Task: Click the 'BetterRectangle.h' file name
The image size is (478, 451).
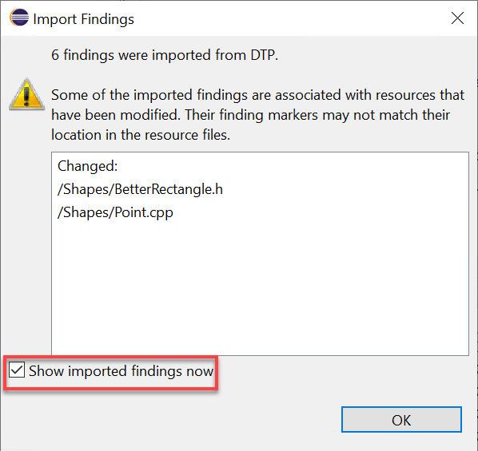Action: (169, 189)
